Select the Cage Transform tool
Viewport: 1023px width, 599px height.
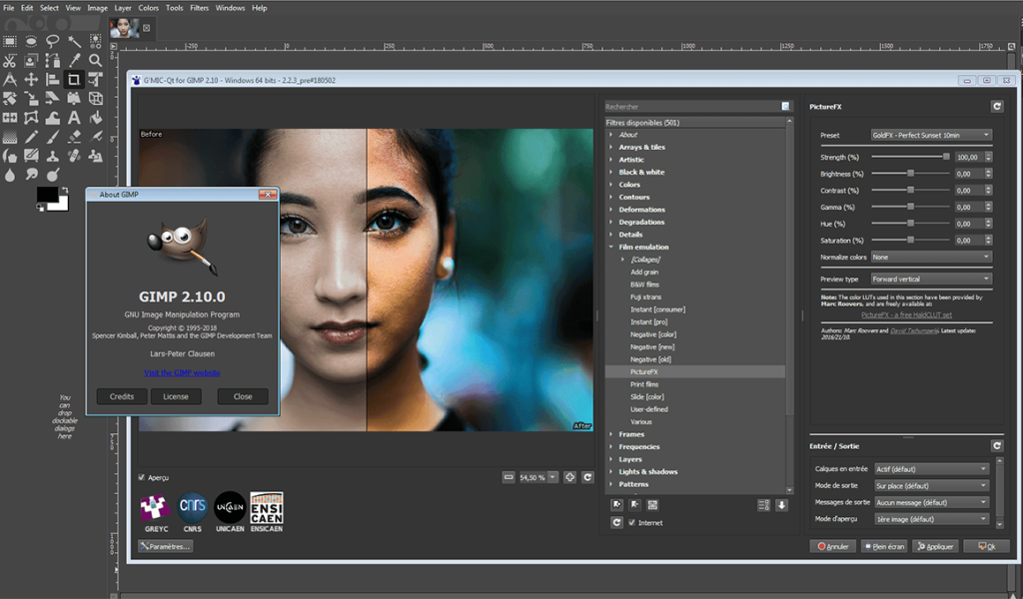[31, 118]
